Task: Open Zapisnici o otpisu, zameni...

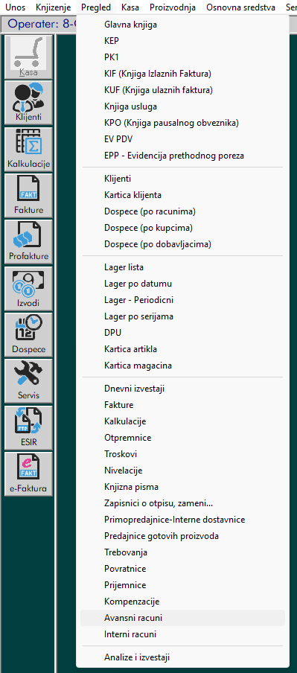Action: pos(182,503)
